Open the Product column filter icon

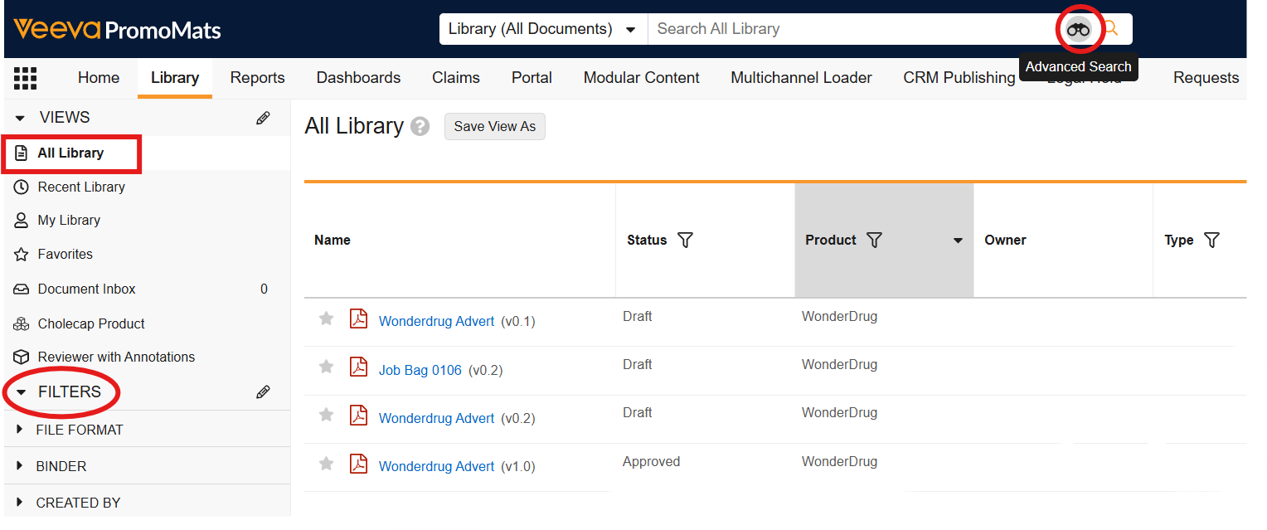click(874, 241)
